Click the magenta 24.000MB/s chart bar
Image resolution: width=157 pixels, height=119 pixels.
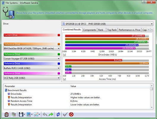[100, 48]
